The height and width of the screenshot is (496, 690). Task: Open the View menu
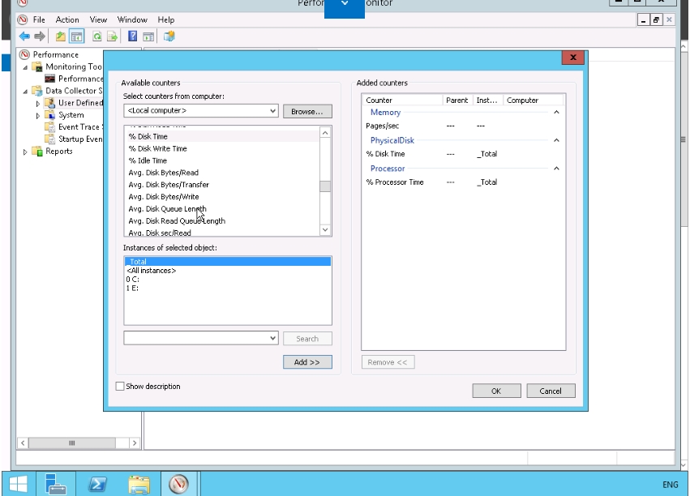pos(98,19)
